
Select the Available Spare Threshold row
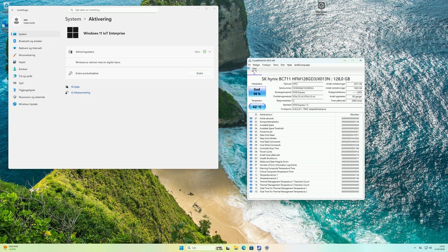pyautogui.click(x=305, y=128)
